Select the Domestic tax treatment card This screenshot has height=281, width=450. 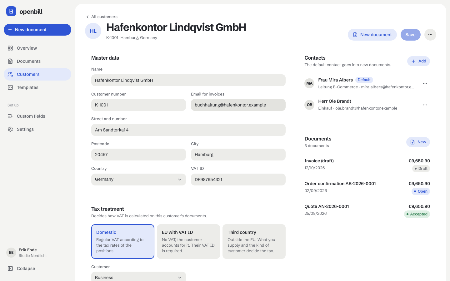coord(123,241)
